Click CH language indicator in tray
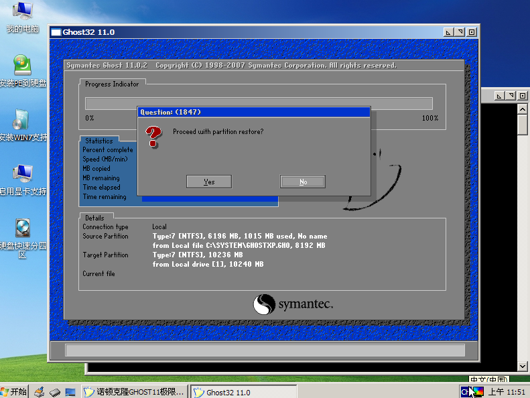This screenshot has width=530, height=398. 465,392
